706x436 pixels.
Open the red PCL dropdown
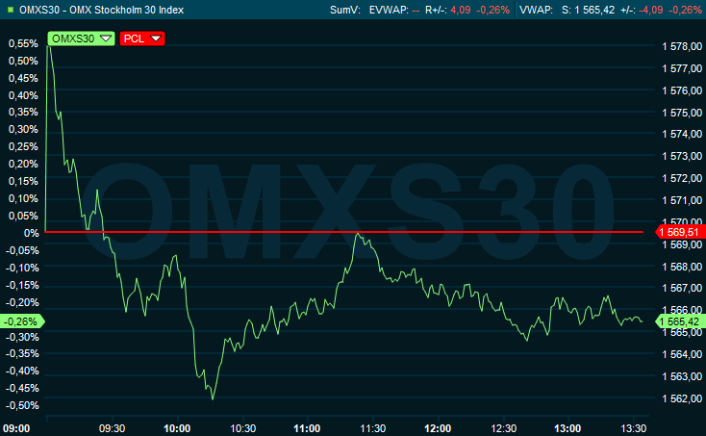[x=142, y=38]
